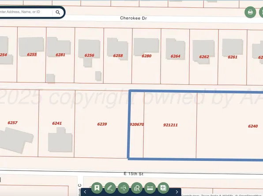Viewport: 263px width, 196px height.
Task: Click the search magnifier icon
Action: 58,12
